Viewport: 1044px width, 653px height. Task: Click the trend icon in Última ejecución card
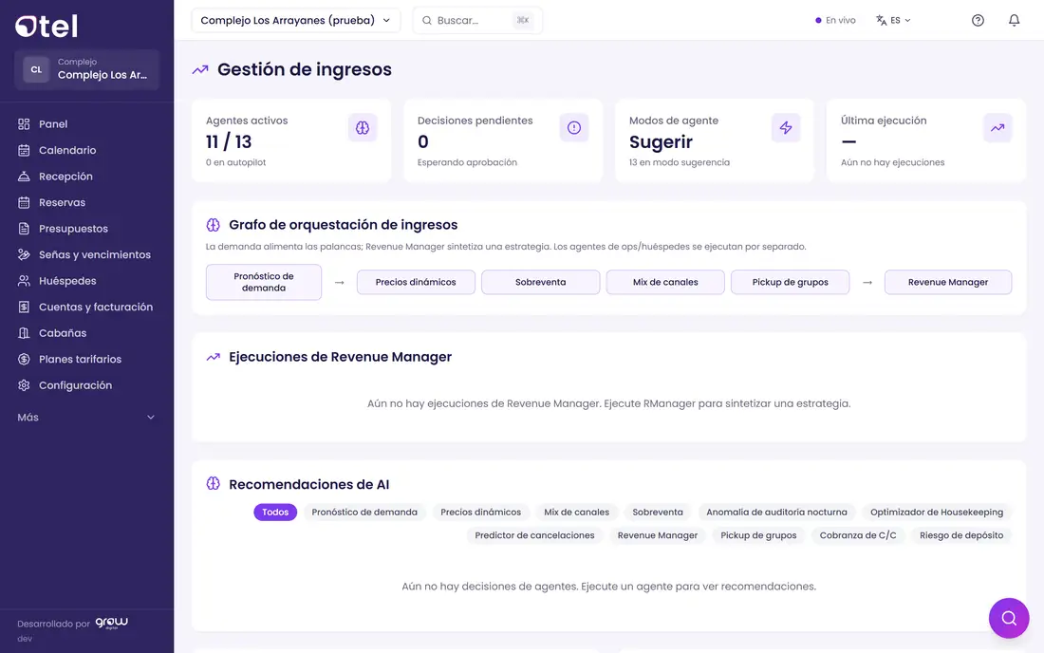pyautogui.click(x=997, y=128)
